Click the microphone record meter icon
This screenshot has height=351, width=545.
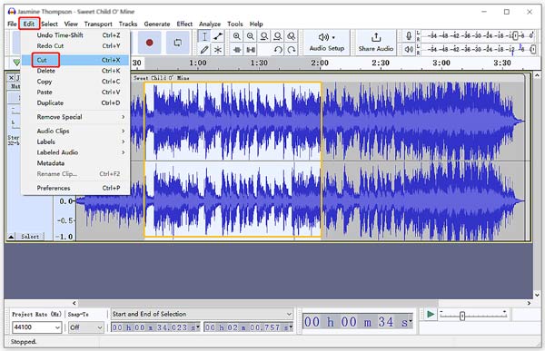409,35
